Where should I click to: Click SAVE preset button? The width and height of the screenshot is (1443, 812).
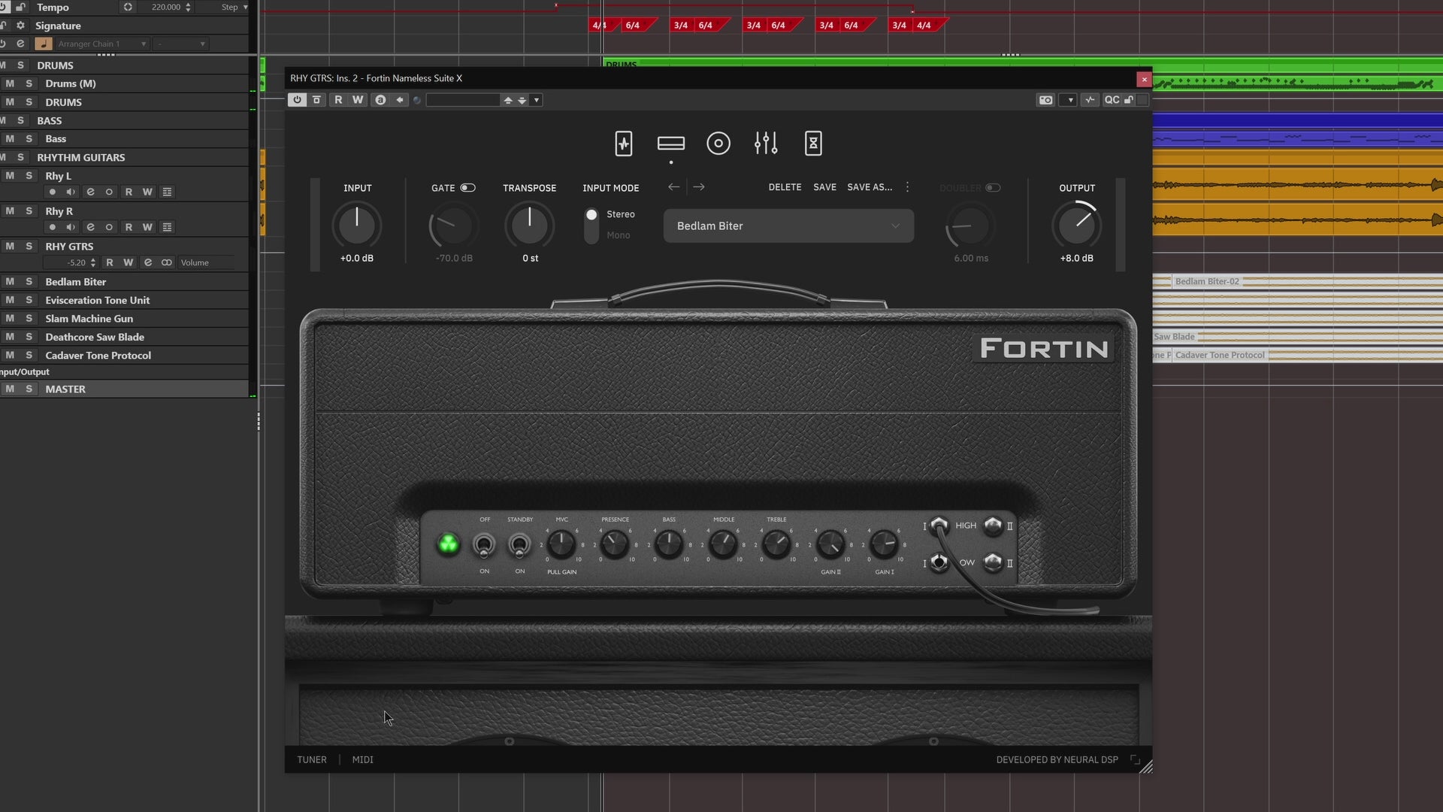pos(824,187)
